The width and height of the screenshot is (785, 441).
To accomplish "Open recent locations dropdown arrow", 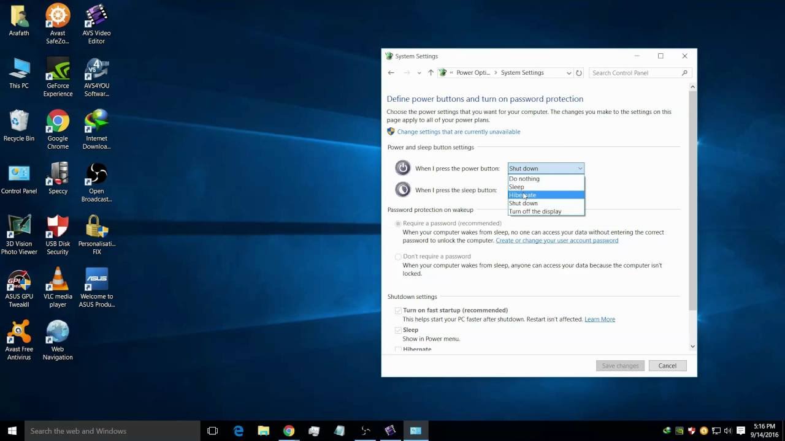I will coord(419,73).
